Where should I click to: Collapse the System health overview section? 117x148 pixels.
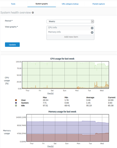tap(33, 13)
